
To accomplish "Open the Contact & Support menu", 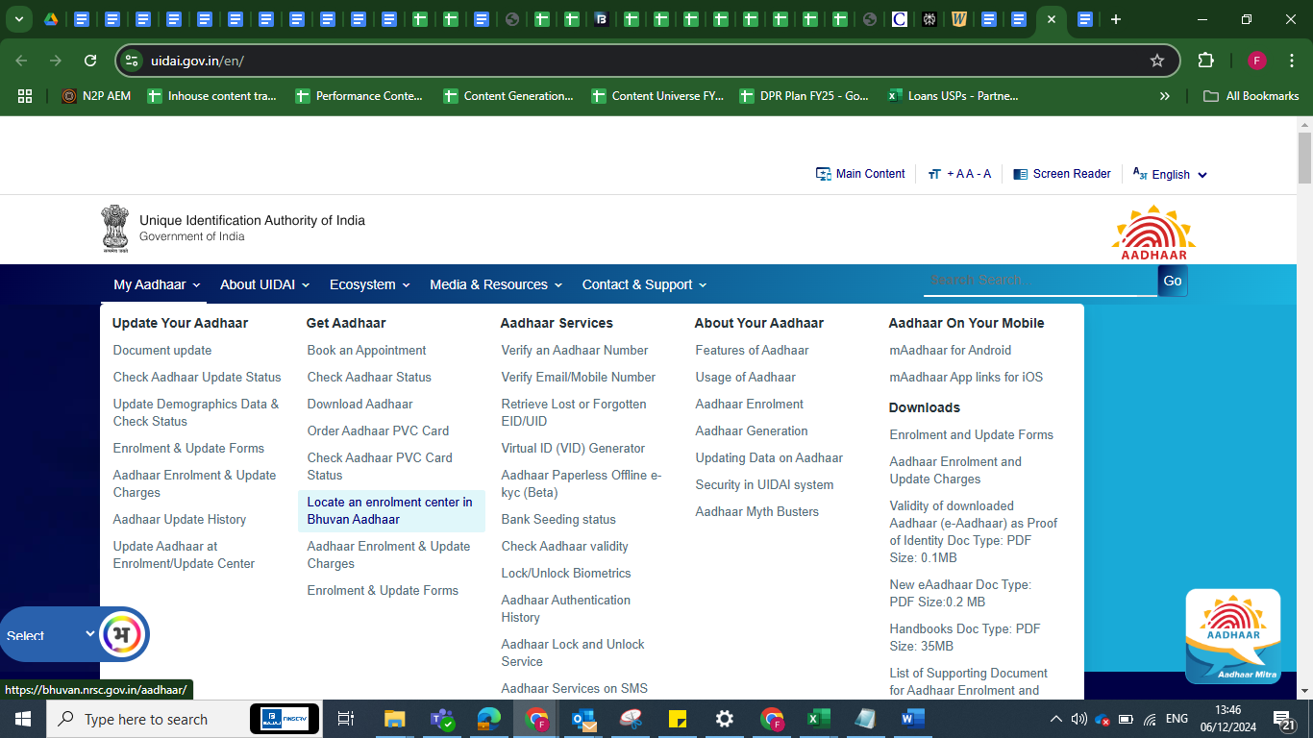I will click(x=644, y=284).
